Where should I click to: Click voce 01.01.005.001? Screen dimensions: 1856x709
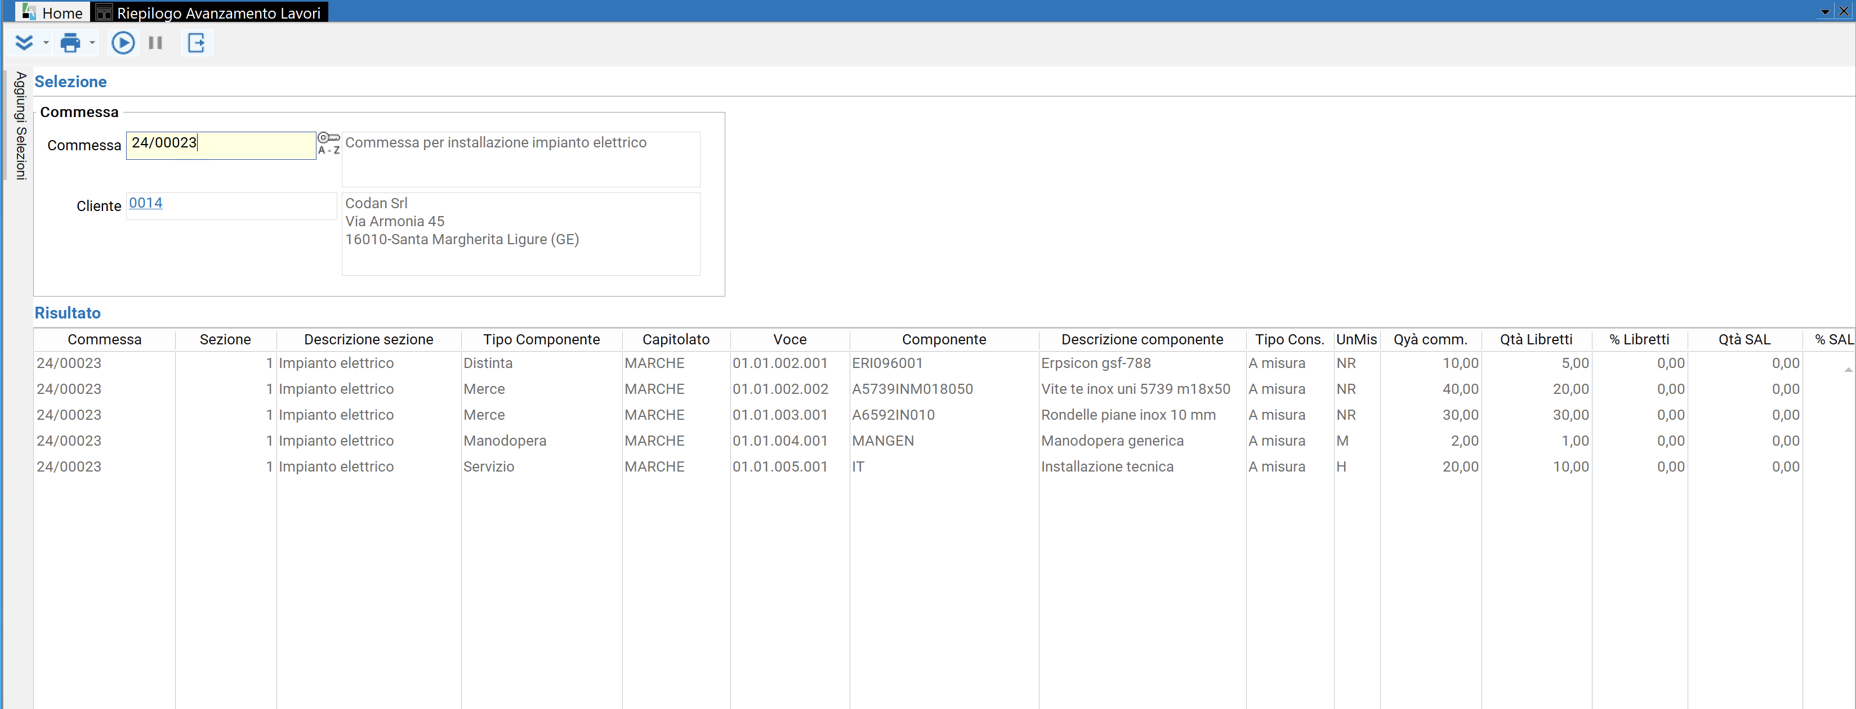pos(791,467)
